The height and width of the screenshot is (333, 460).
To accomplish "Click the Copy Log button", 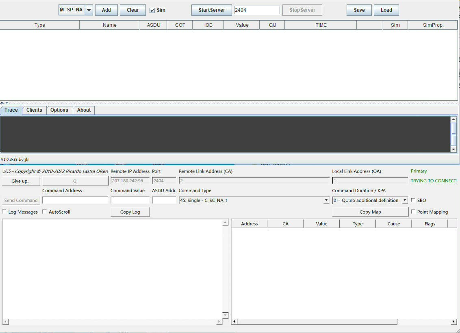I will click(x=130, y=212).
